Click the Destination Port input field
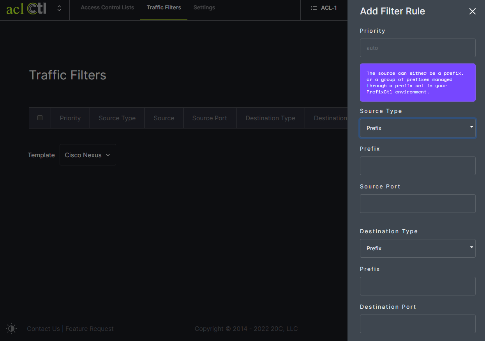The height and width of the screenshot is (341, 485). pos(417,324)
